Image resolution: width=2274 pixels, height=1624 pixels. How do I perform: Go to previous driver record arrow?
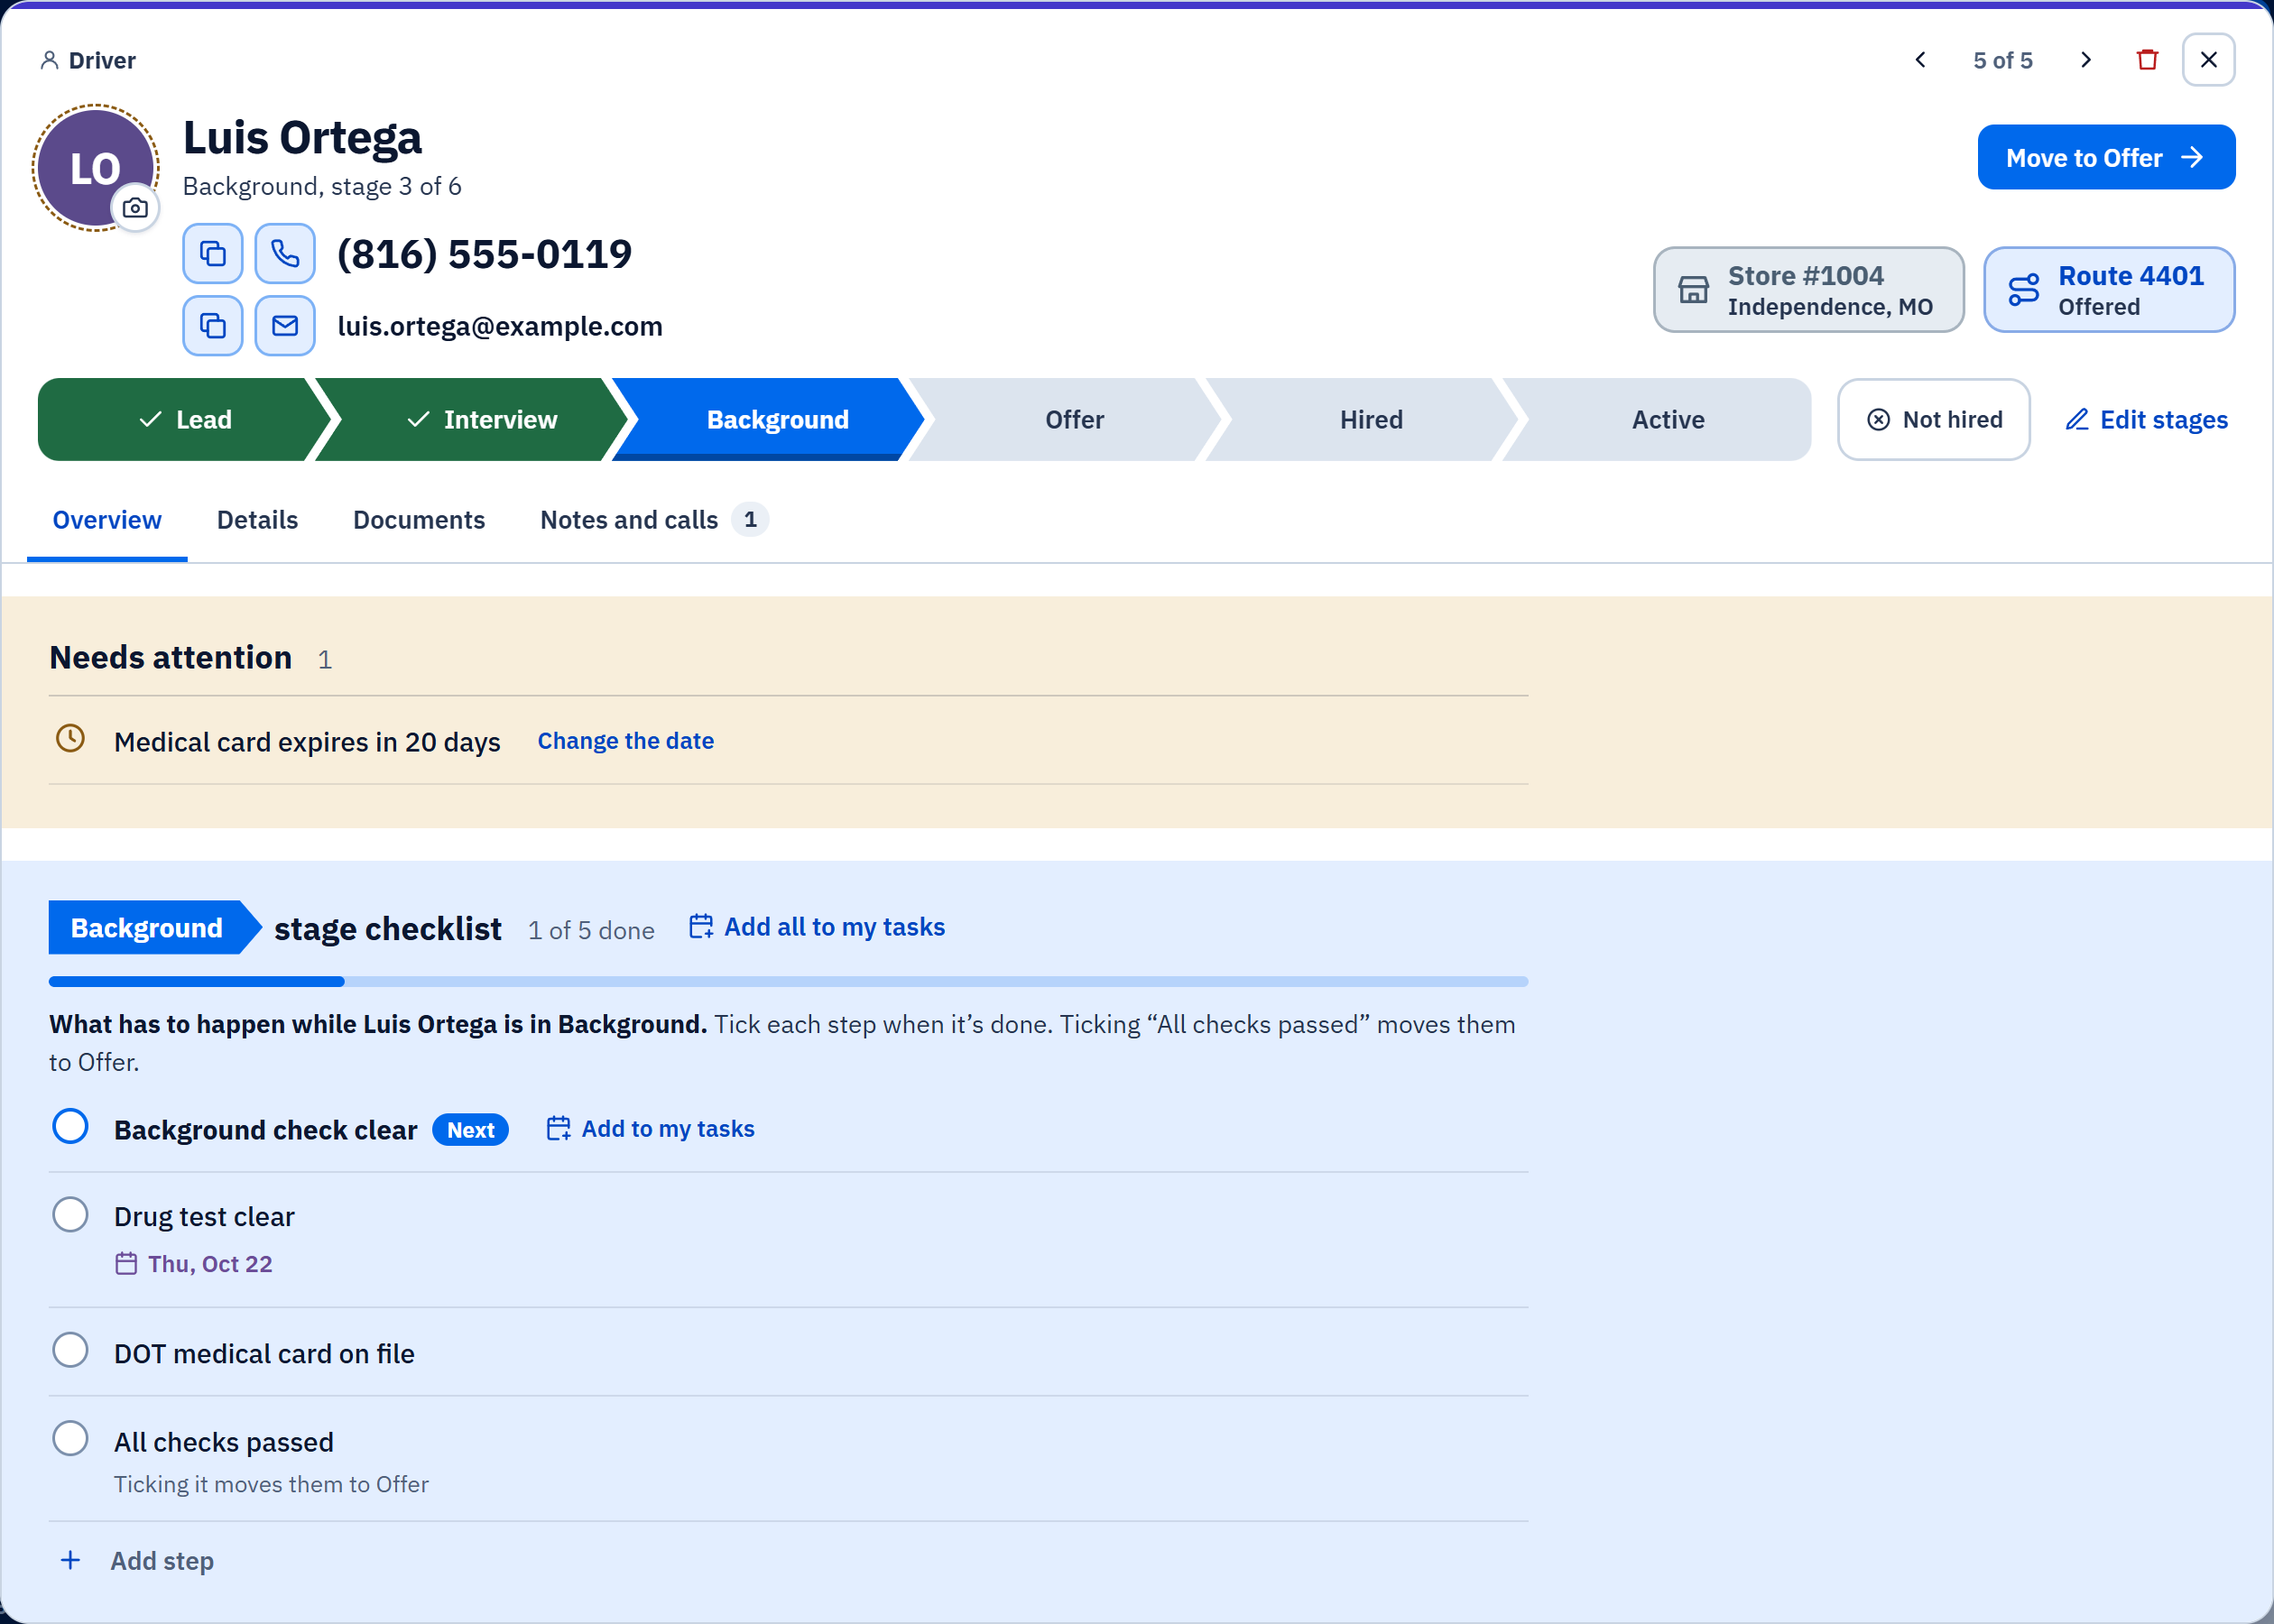click(x=1920, y=60)
